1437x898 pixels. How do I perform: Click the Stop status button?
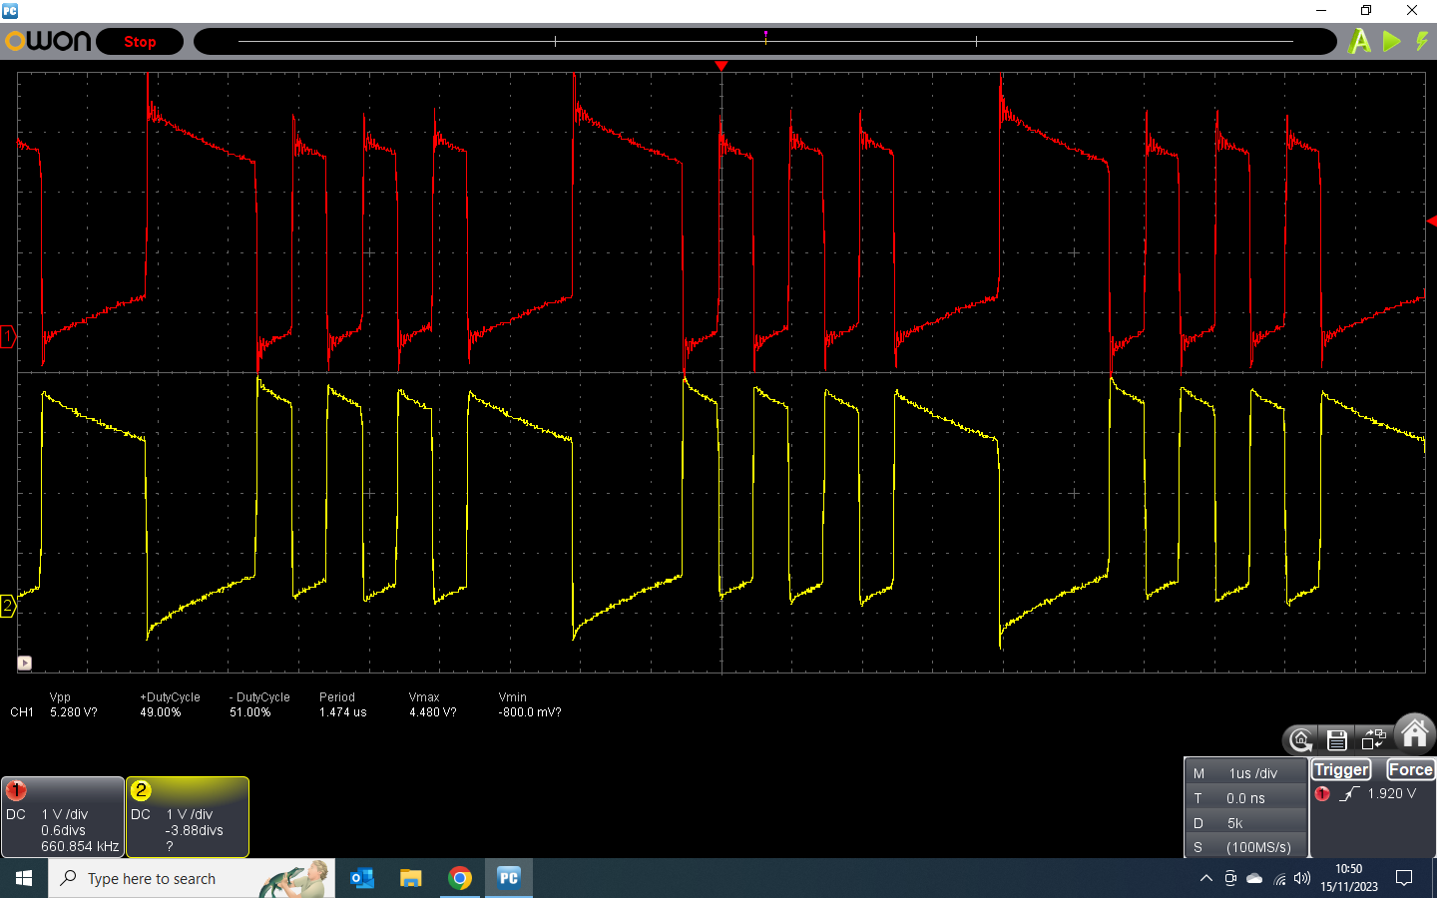140,42
